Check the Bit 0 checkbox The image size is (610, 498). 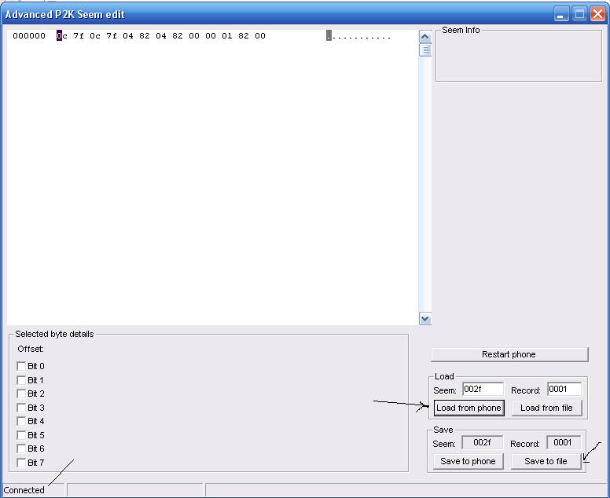coord(21,366)
